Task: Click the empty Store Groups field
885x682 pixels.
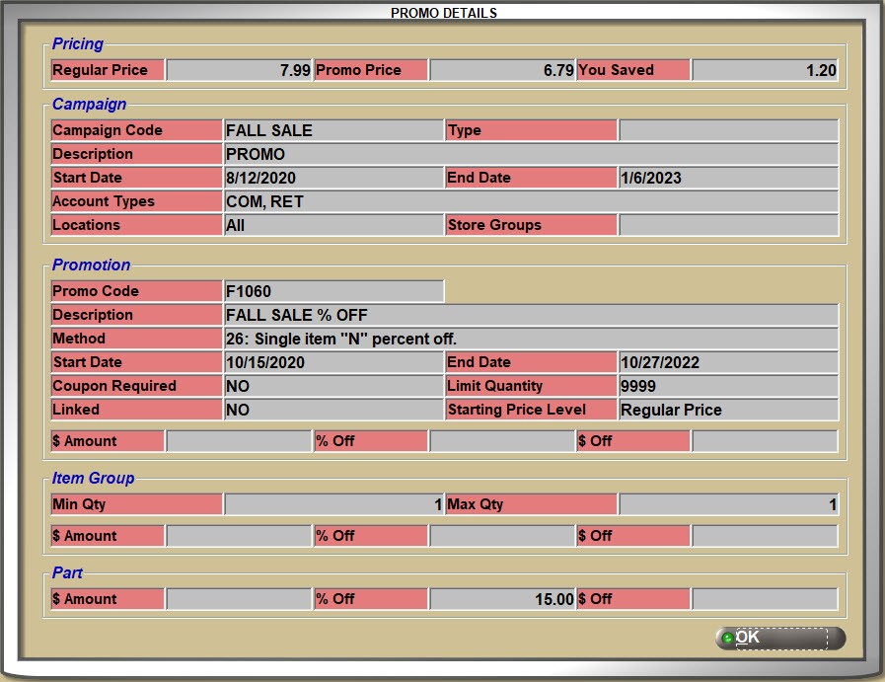Action: [728, 225]
